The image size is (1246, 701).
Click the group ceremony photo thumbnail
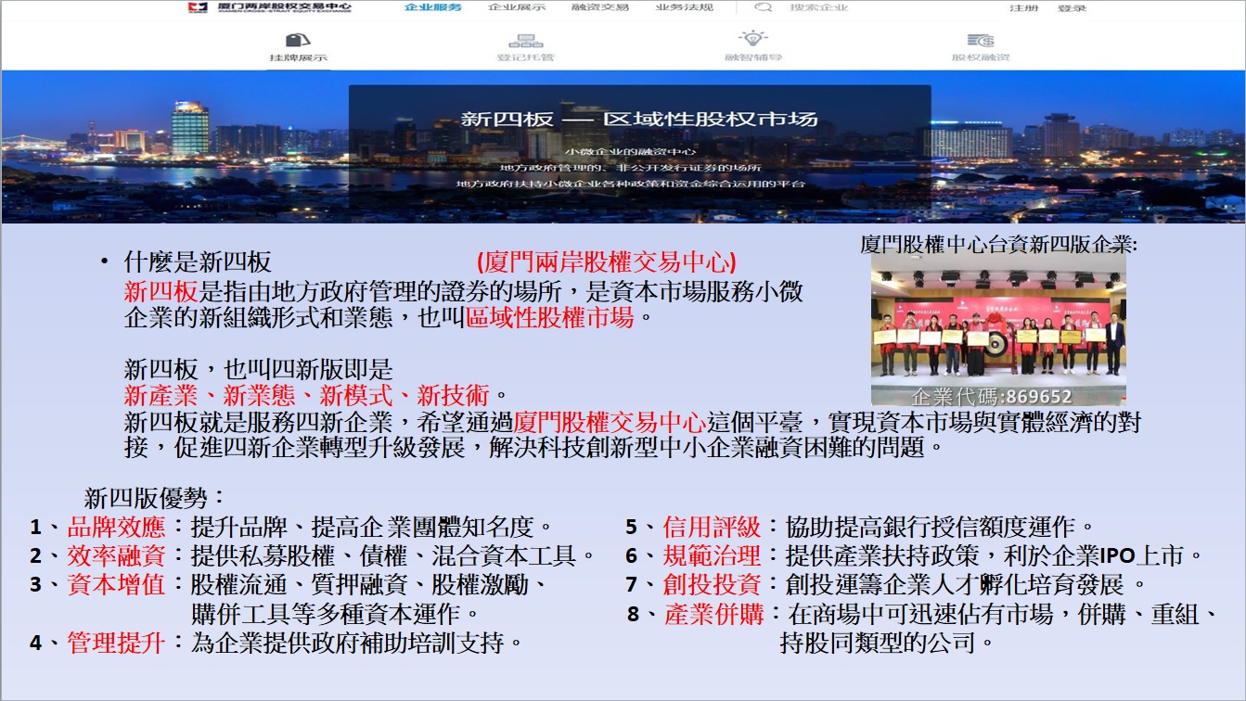tap(997, 330)
